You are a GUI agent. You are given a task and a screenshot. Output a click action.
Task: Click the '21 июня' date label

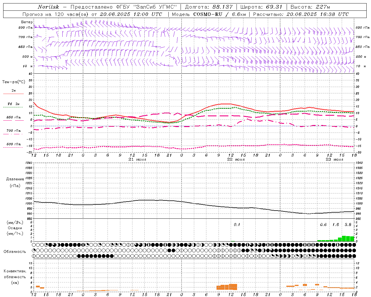click(137, 160)
